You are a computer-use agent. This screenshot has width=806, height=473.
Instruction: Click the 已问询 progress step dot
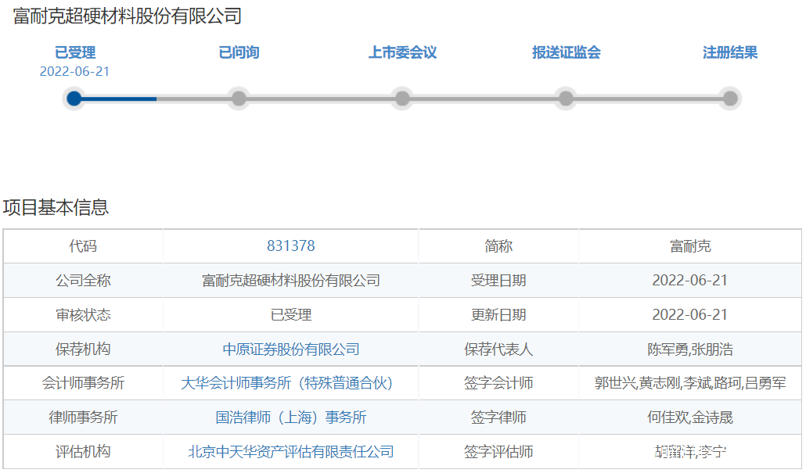click(x=239, y=99)
